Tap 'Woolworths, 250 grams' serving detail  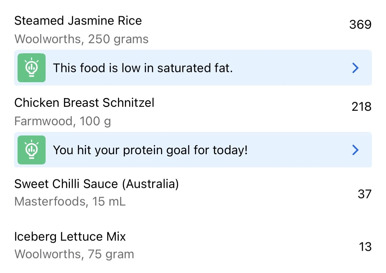(x=81, y=39)
